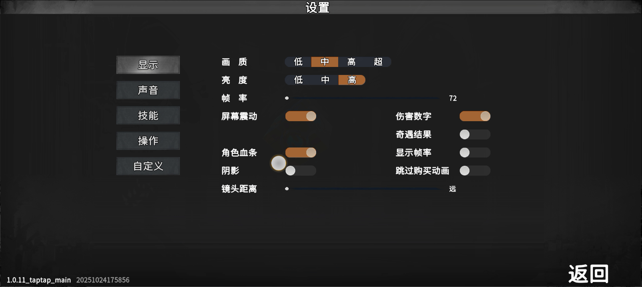Choose 高 for 画质 graphics quality
The height and width of the screenshot is (287, 642).
pos(351,62)
